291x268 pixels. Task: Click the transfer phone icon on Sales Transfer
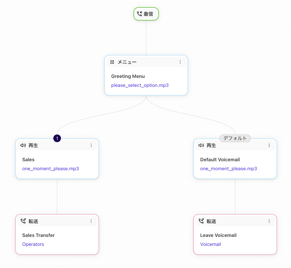tap(23, 221)
